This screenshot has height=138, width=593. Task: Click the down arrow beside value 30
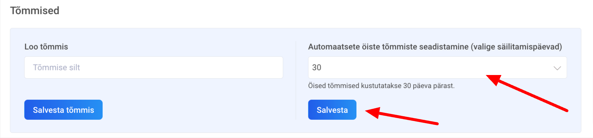(557, 68)
